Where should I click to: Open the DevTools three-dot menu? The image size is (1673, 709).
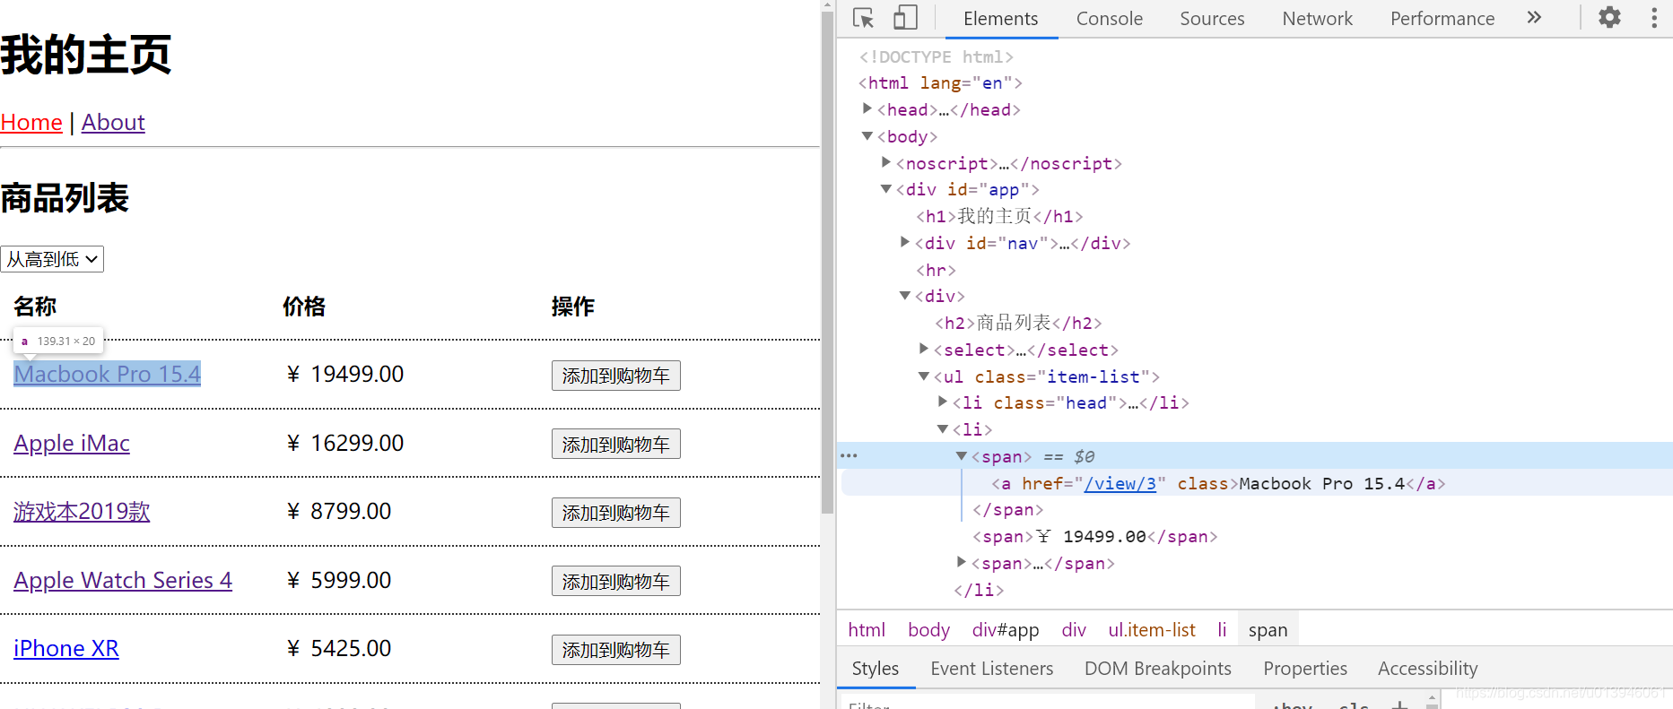1654,18
